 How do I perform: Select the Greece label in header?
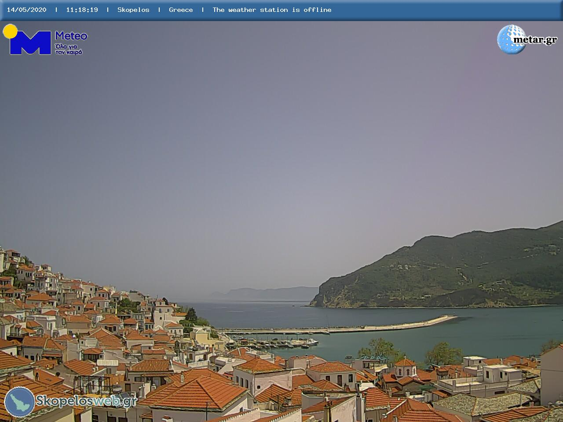[x=181, y=10]
